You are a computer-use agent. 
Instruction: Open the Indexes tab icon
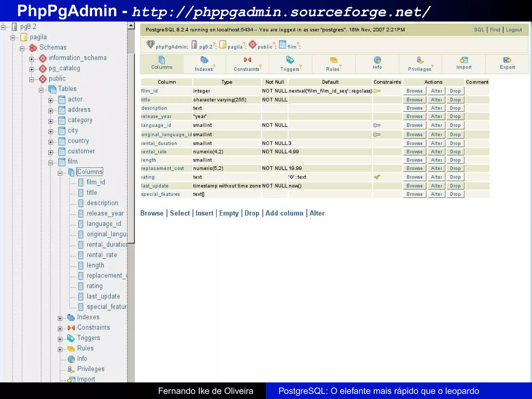[204, 60]
